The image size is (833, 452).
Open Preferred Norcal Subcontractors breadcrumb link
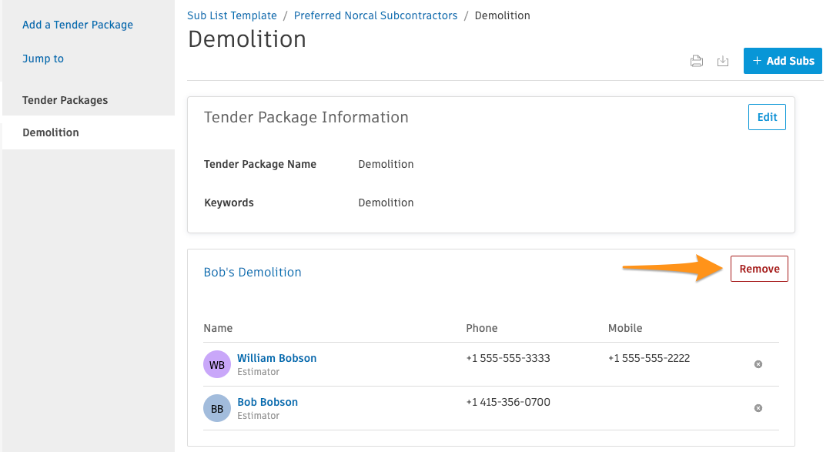point(376,15)
